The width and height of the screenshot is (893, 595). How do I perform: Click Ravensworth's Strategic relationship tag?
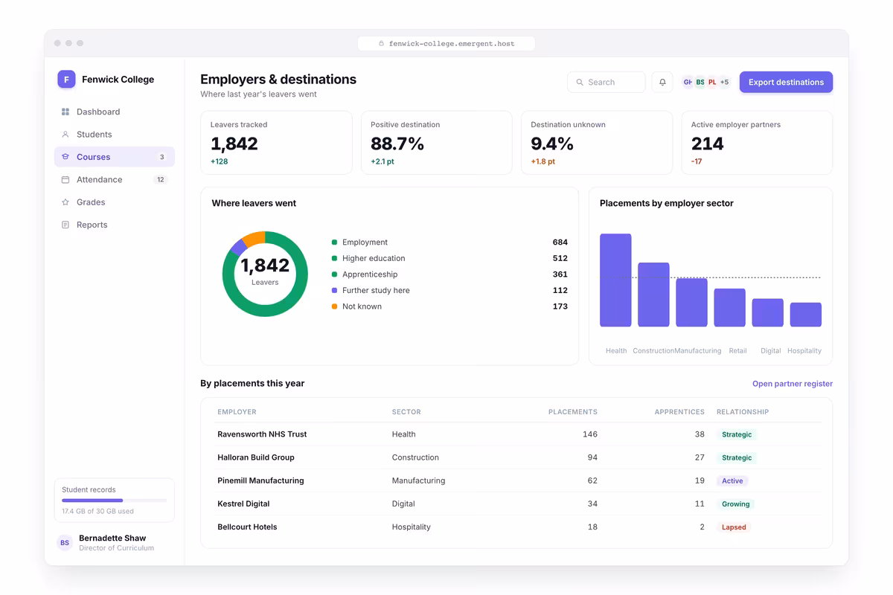pyautogui.click(x=737, y=434)
